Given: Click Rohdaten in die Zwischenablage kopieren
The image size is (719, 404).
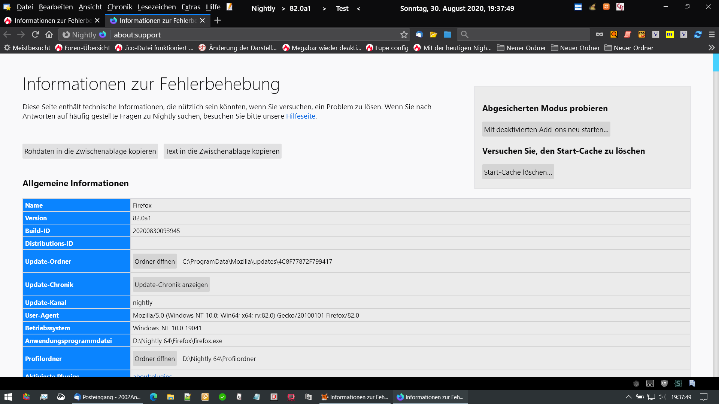Looking at the screenshot, I should point(90,151).
